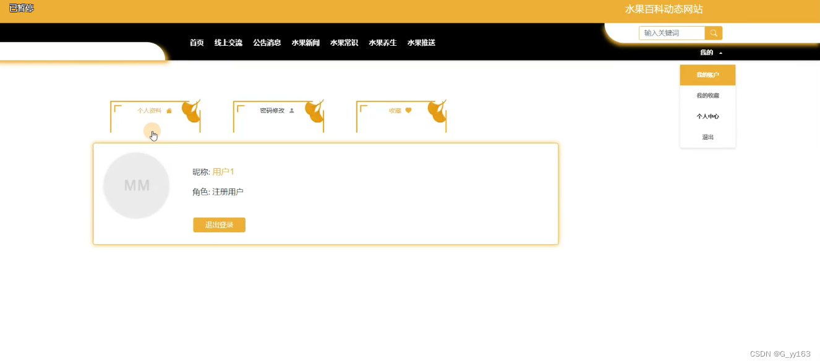Open the 水果新闻 navigation item
This screenshot has height=364, width=820.
(x=305, y=43)
